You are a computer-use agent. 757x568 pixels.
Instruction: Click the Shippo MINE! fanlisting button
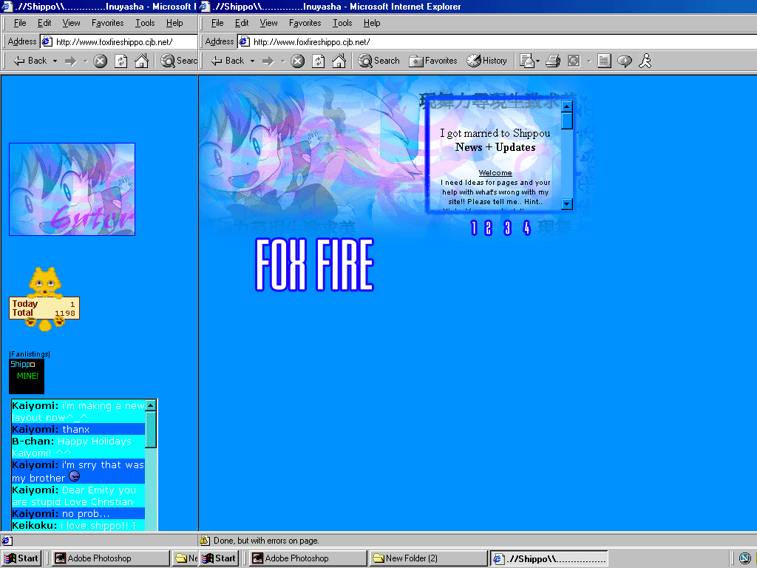point(27,376)
